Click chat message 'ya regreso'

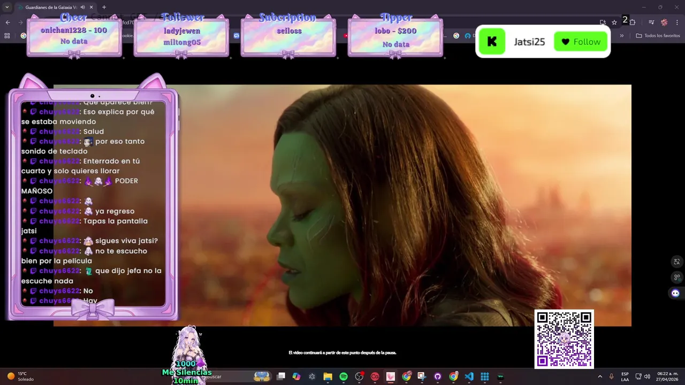[x=115, y=211]
